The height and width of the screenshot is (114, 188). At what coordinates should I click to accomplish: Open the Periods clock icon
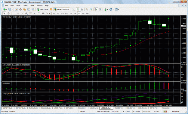coord(111,9)
